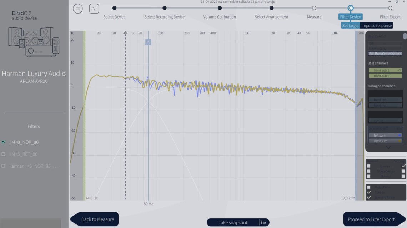Open the Set target tab
The width and height of the screenshot is (407, 228).
click(350, 25)
